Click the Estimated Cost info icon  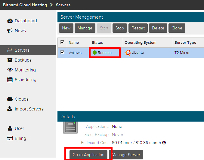(164, 143)
